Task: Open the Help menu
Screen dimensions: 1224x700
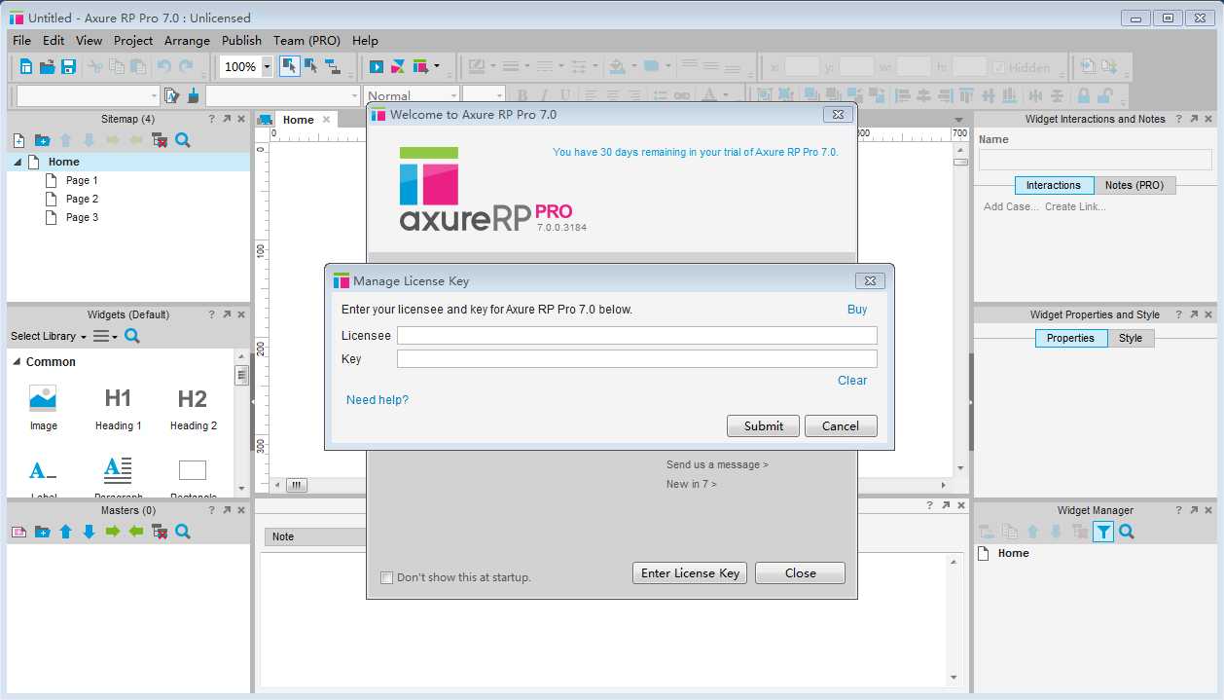Action: tap(365, 40)
